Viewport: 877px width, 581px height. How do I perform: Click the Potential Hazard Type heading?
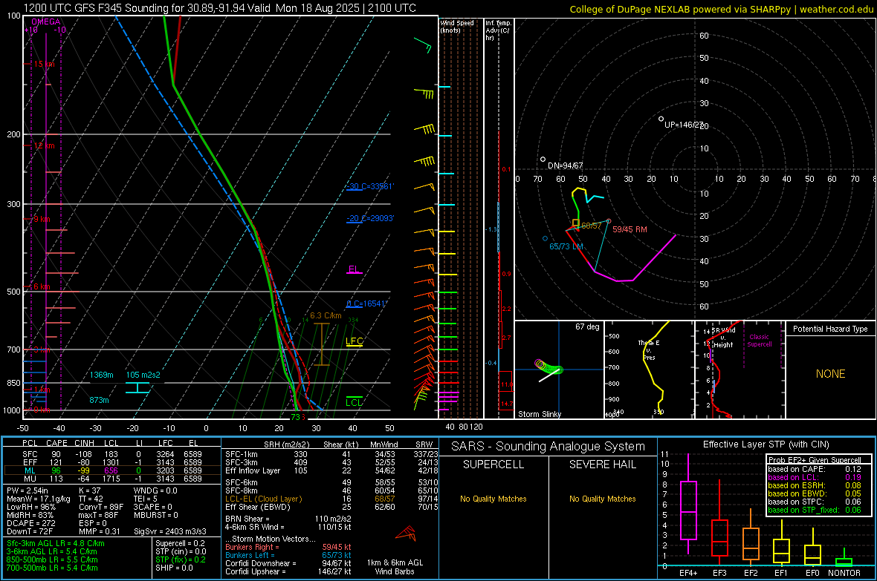830,329
